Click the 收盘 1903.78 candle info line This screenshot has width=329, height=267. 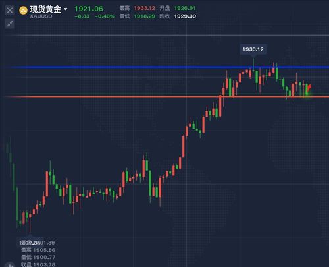click(38, 264)
